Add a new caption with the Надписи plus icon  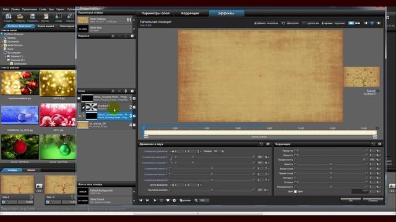pos(113,36)
